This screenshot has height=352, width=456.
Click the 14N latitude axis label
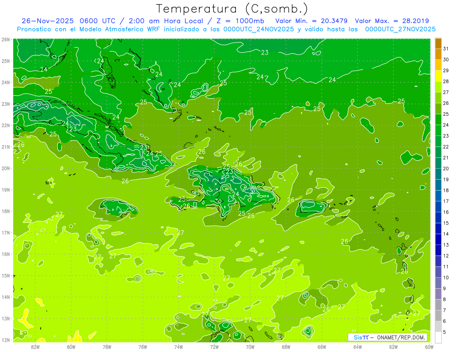point(5,297)
